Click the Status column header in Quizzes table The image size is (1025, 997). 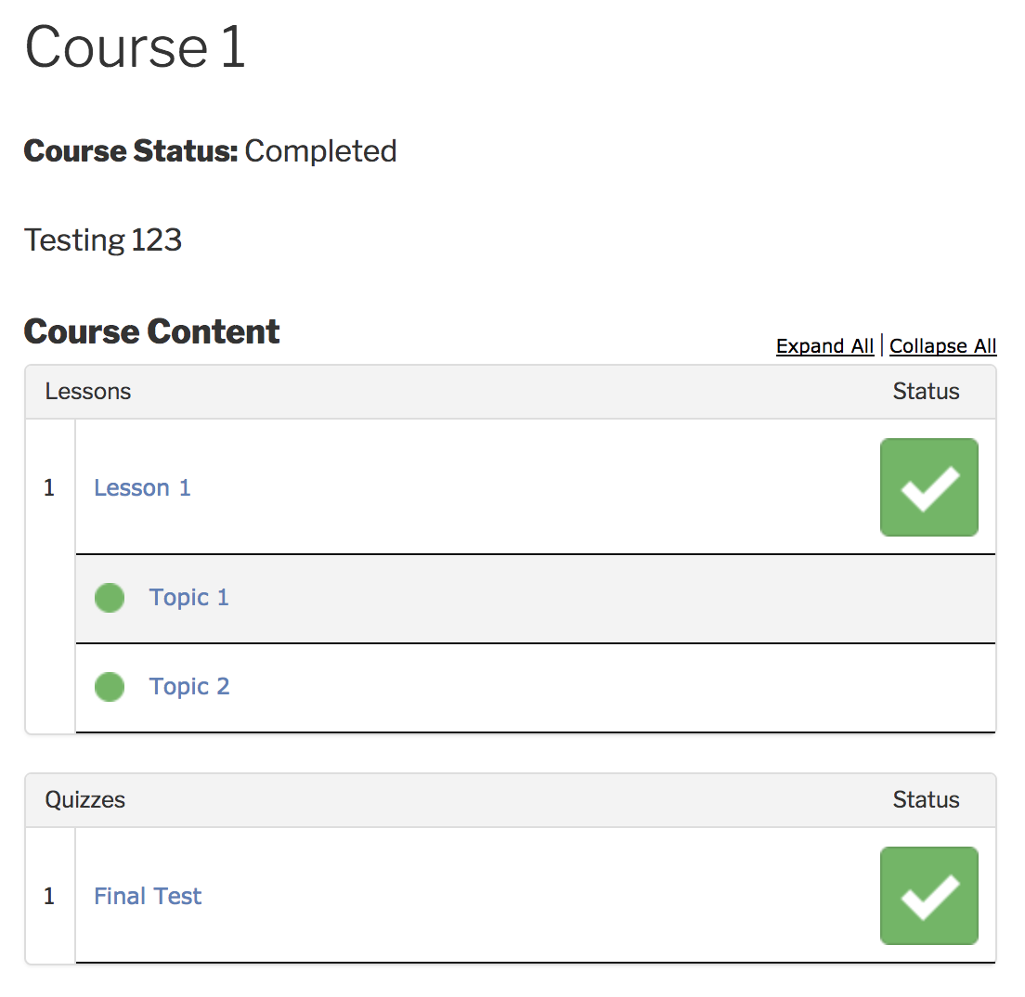point(926,799)
